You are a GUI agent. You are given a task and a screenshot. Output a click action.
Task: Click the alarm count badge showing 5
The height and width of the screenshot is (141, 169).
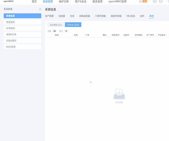coord(145,1)
